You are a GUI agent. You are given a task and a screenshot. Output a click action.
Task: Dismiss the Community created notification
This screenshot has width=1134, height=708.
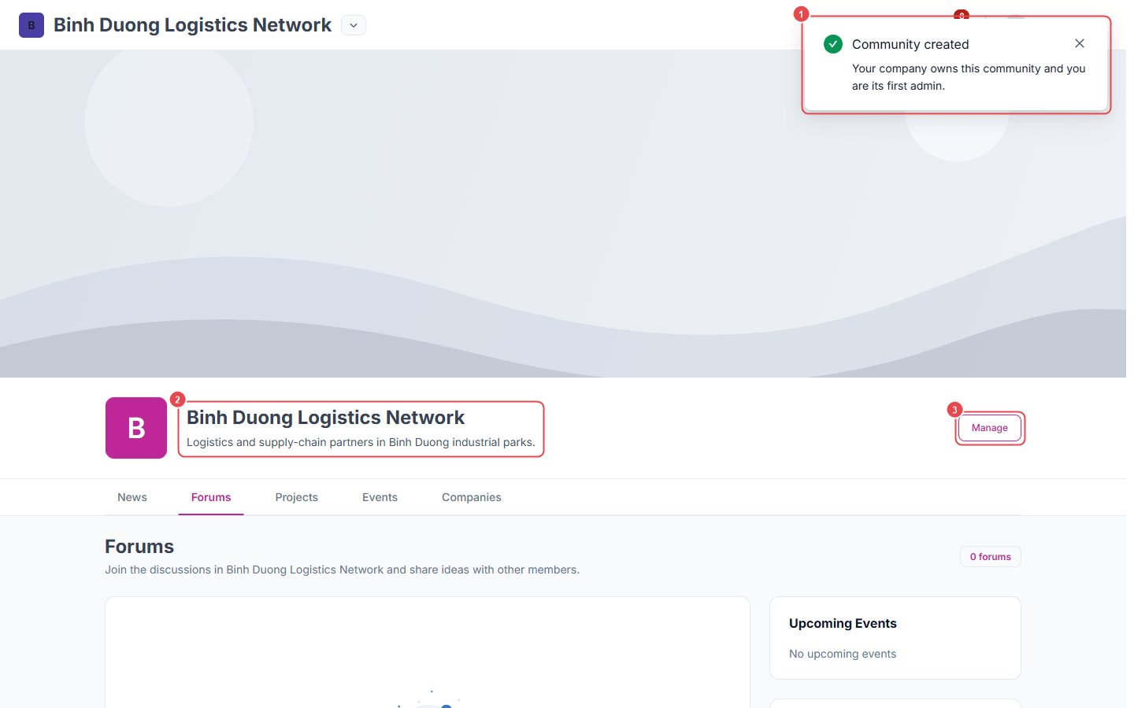1080,43
